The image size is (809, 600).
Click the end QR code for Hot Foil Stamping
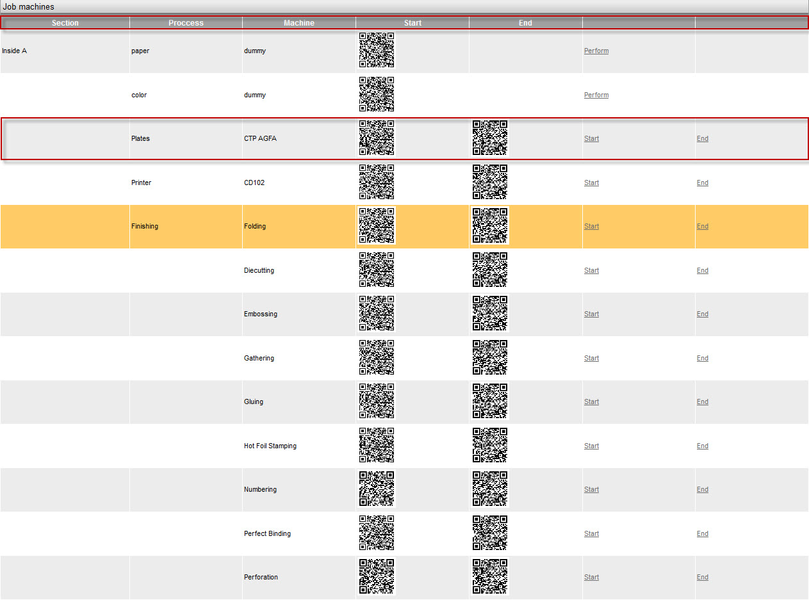click(x=490, y=445)
